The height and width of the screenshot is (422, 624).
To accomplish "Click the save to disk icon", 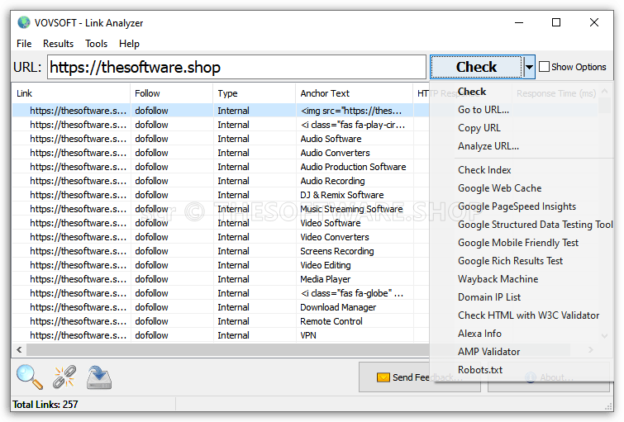I will click(99, 377).
